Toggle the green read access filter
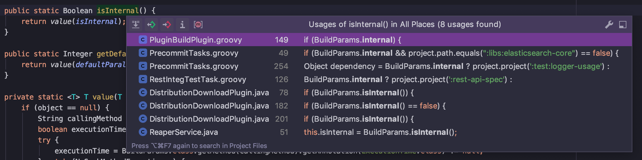 pyautogui.click(x=151, y=25)
